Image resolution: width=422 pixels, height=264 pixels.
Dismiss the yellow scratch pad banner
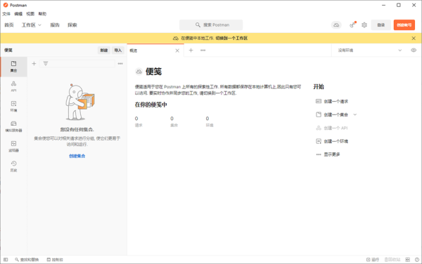pos(414,39)
